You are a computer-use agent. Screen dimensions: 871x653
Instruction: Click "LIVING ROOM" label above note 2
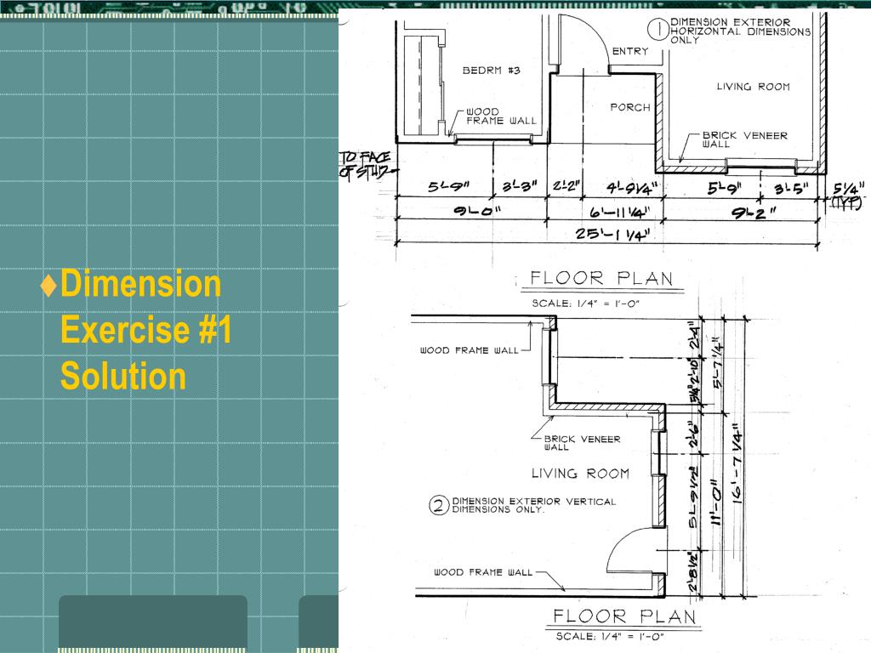click(x=580, y=474)
